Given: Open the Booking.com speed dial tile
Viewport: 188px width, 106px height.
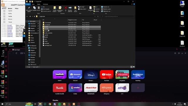Looking at the screenshot, I should 138,74.
